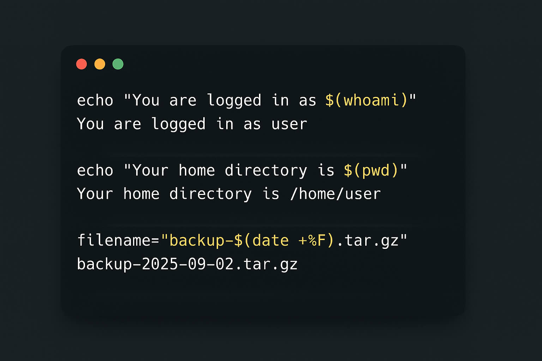The width and height of the screenshot is (542, 361).
Task: Click the yellow $(pwd) substitution
Action: [371, 171]
